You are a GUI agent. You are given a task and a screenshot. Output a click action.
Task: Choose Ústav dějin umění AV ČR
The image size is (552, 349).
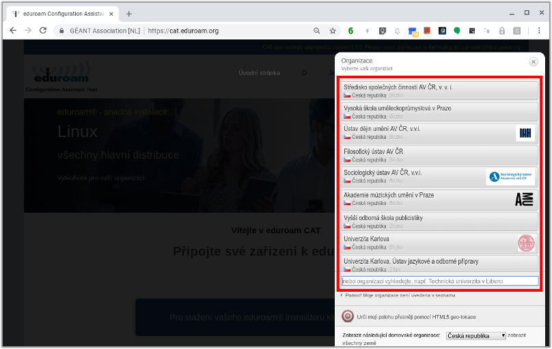click(439, 133)
